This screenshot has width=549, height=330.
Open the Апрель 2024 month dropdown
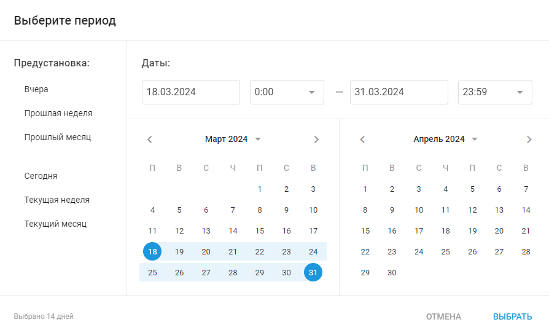(x=445, y=139)
